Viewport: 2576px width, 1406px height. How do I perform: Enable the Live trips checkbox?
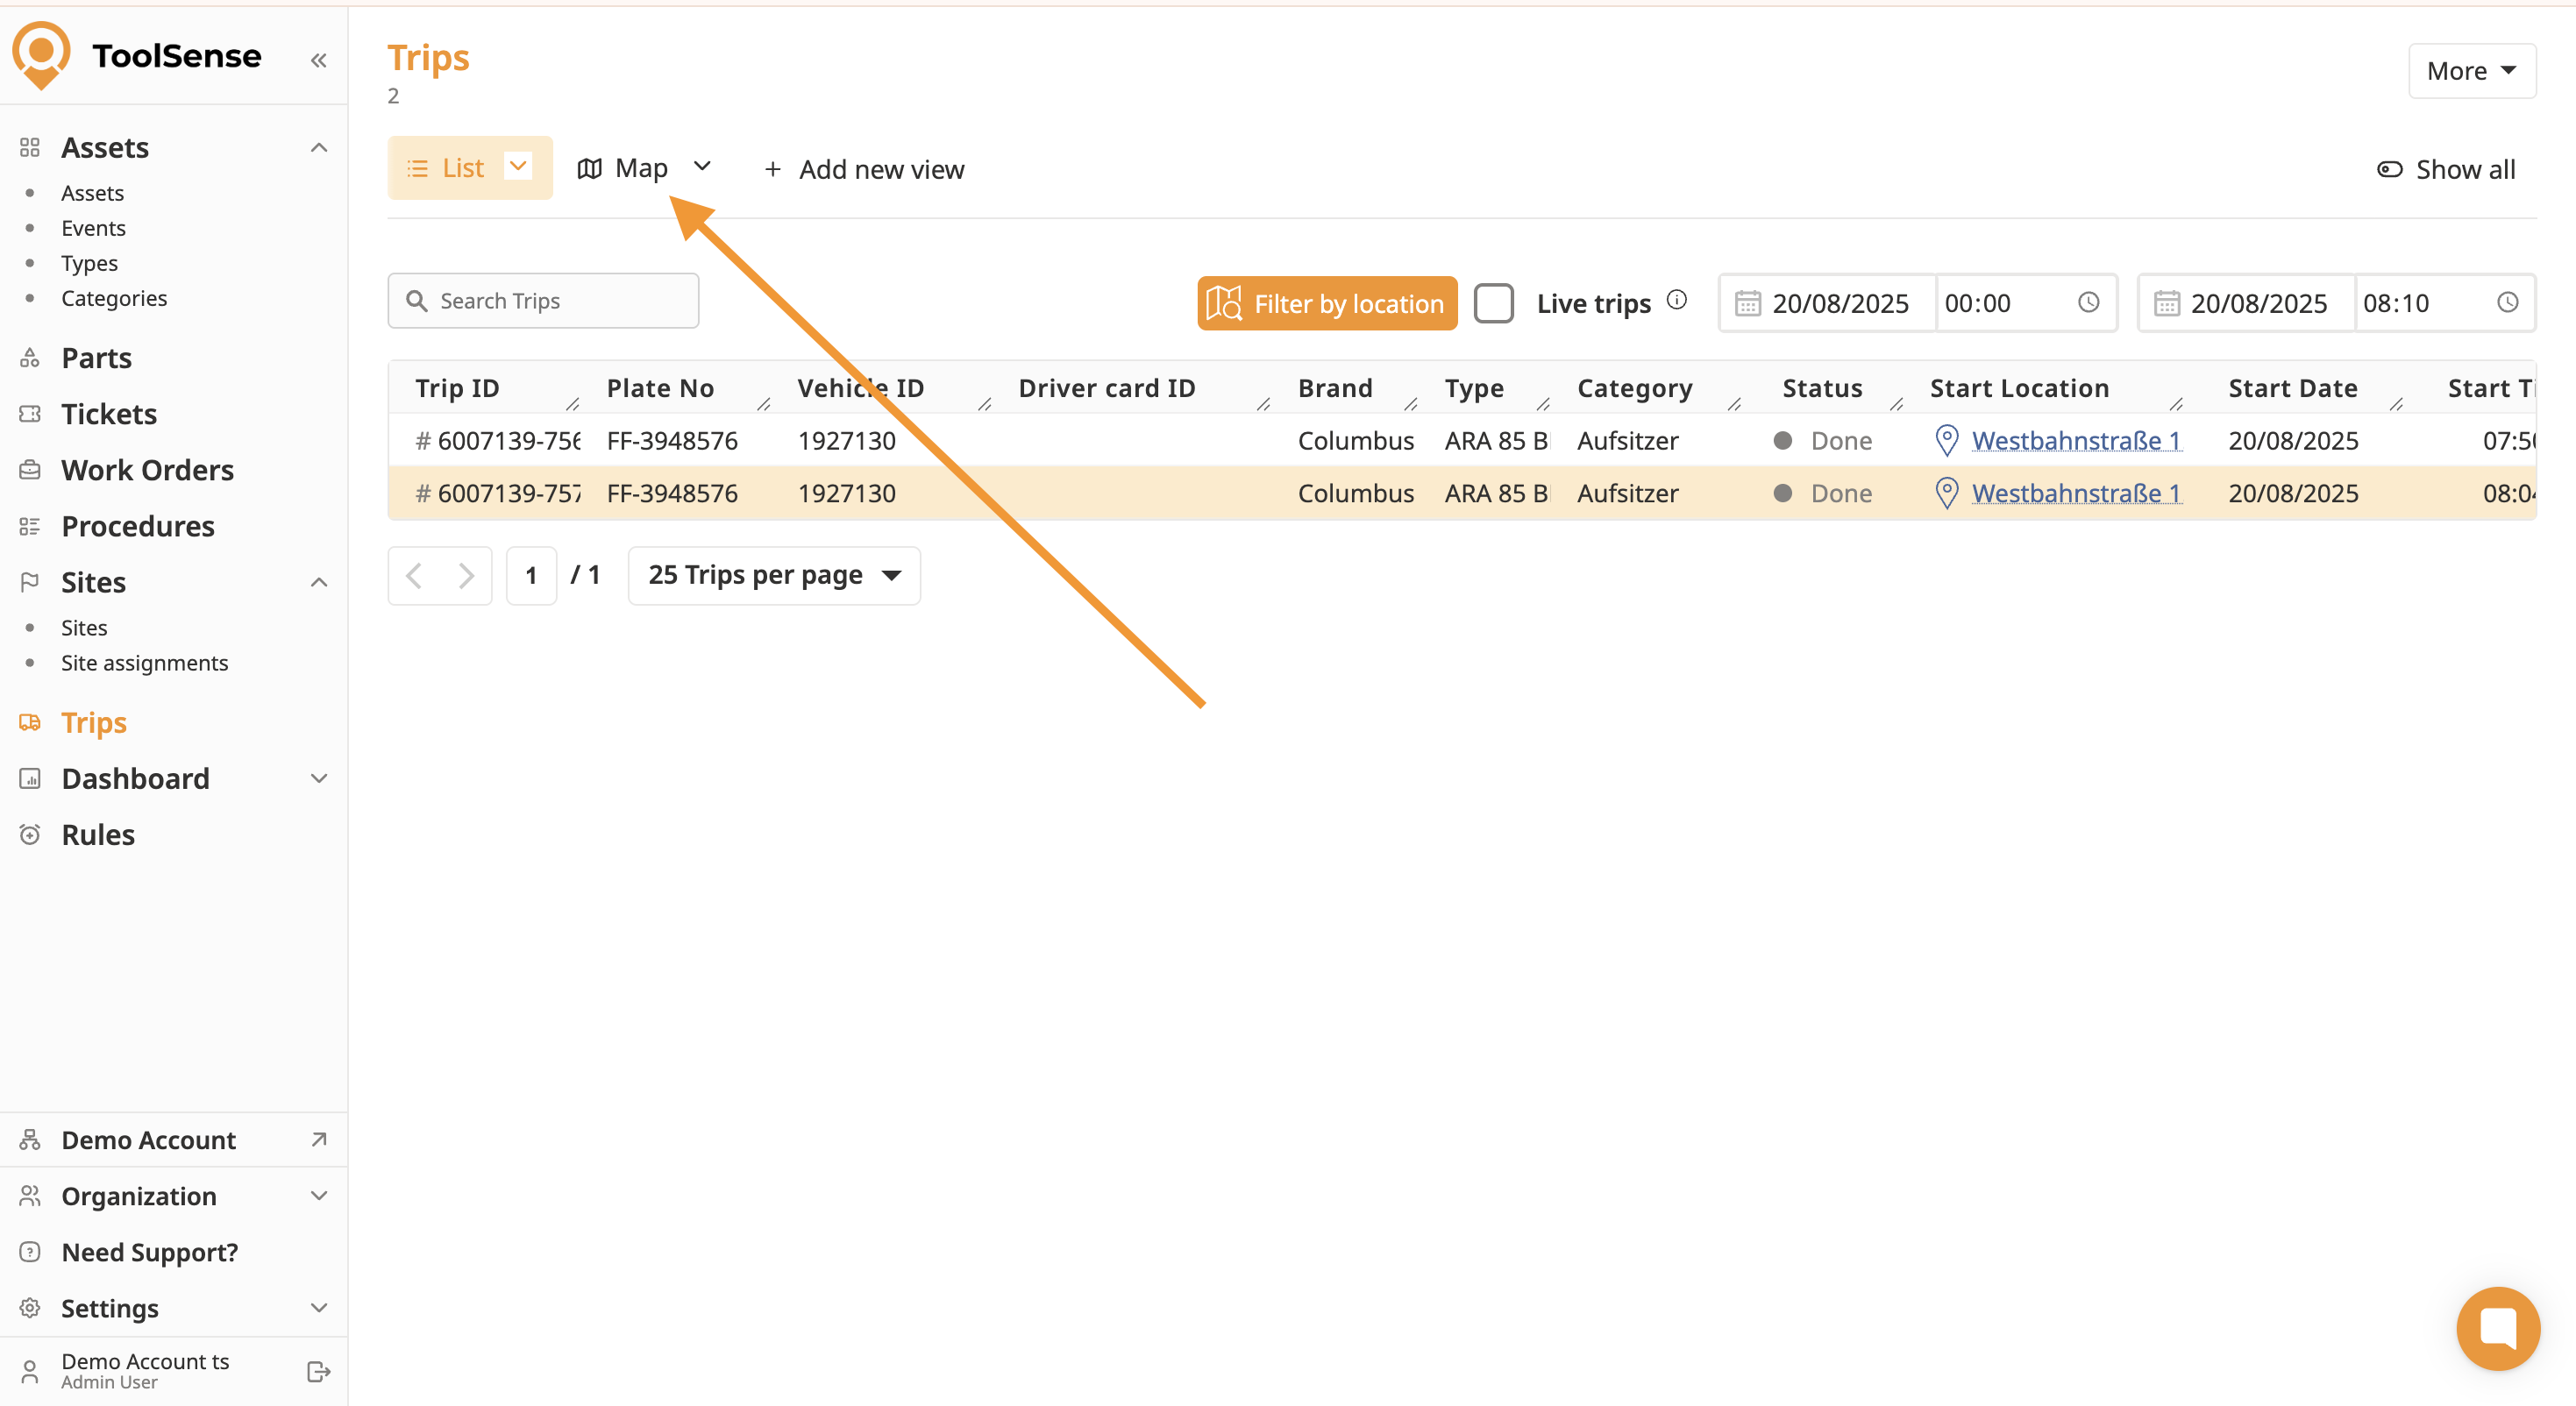pyautogui.click(x=1493, y=303)
